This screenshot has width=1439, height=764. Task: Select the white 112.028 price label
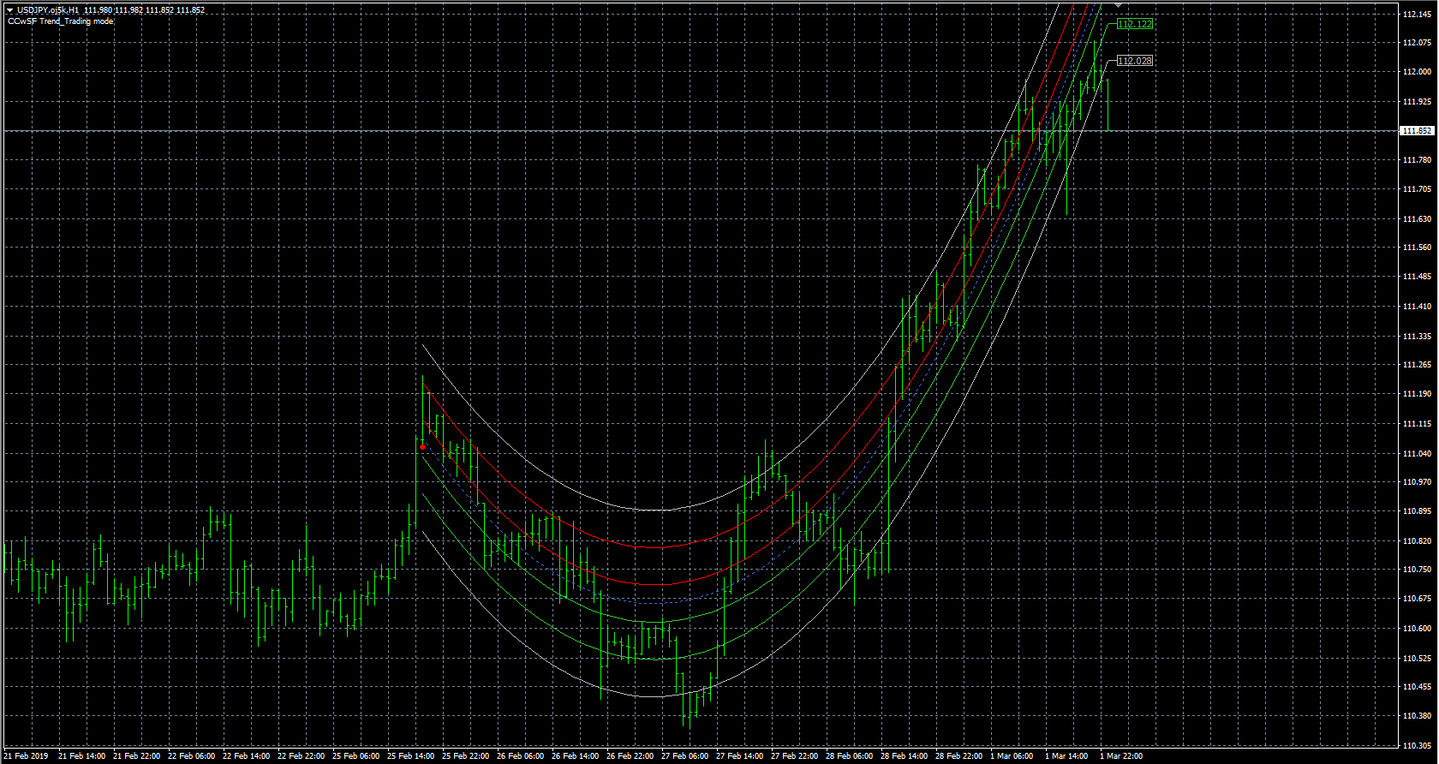pos(1135,61)
